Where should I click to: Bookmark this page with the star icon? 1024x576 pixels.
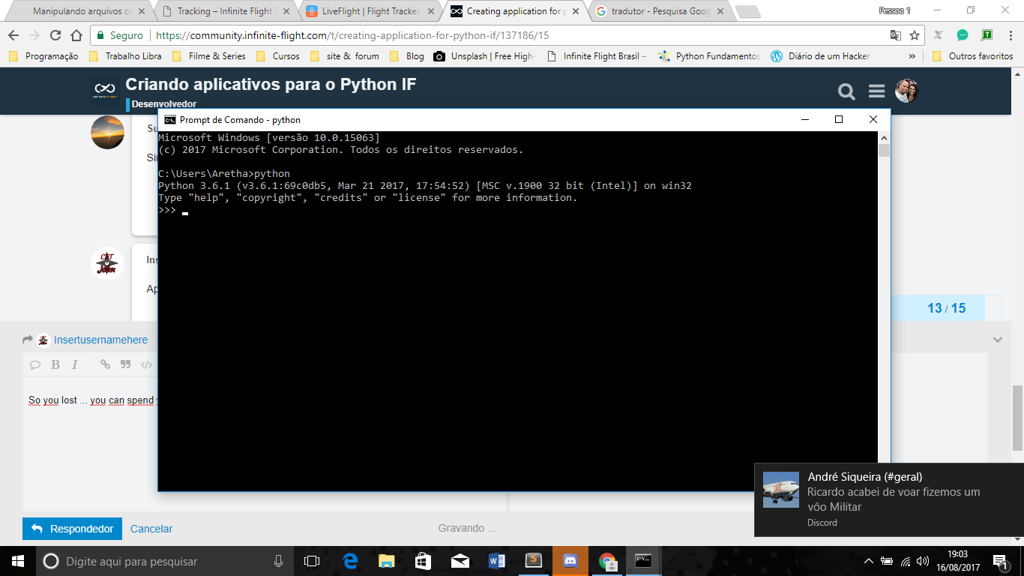pos(915,35)
